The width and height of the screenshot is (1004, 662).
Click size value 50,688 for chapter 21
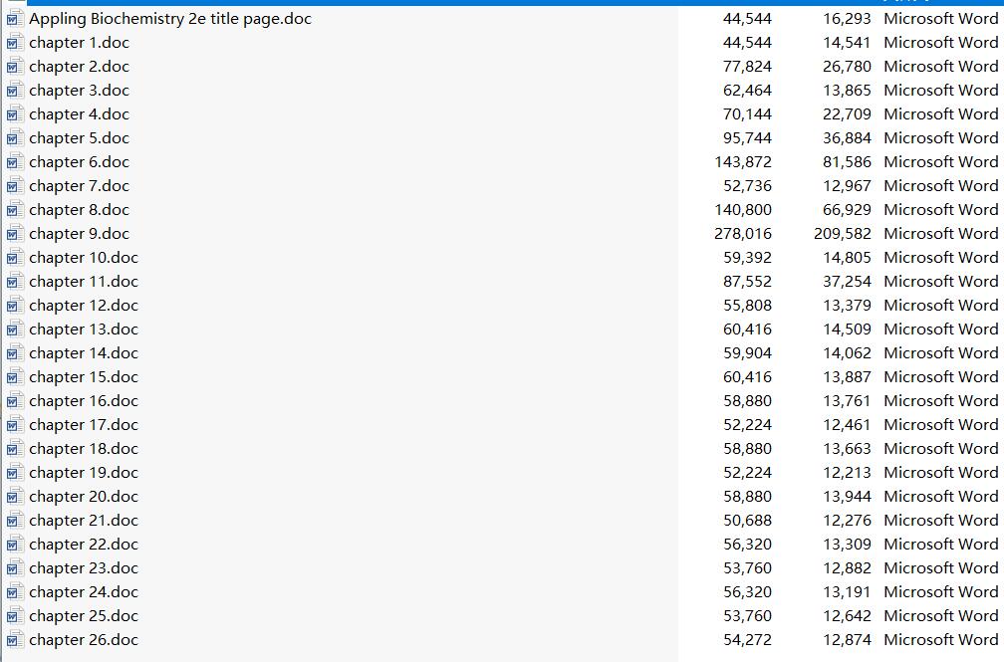coord(747,521)
